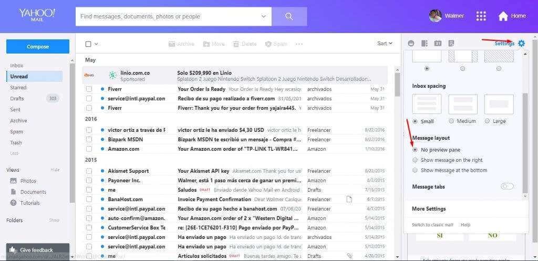This screenshot has height=261, width=538.
Task: Click the Give feedback button
Action: [38, 249]
